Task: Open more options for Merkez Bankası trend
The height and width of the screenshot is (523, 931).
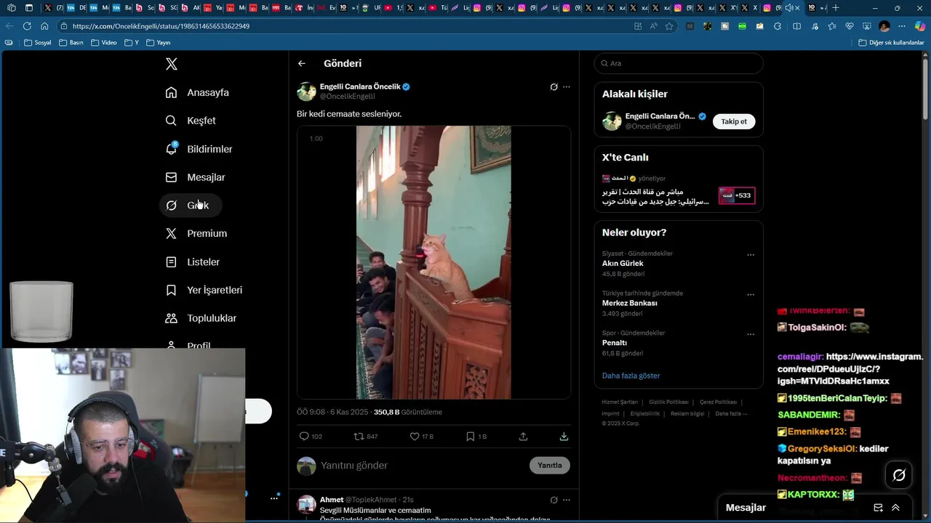Action: (751, 295)
